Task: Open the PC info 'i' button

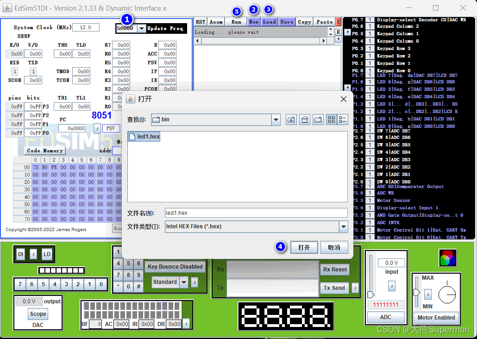Action: pos(97,128)
